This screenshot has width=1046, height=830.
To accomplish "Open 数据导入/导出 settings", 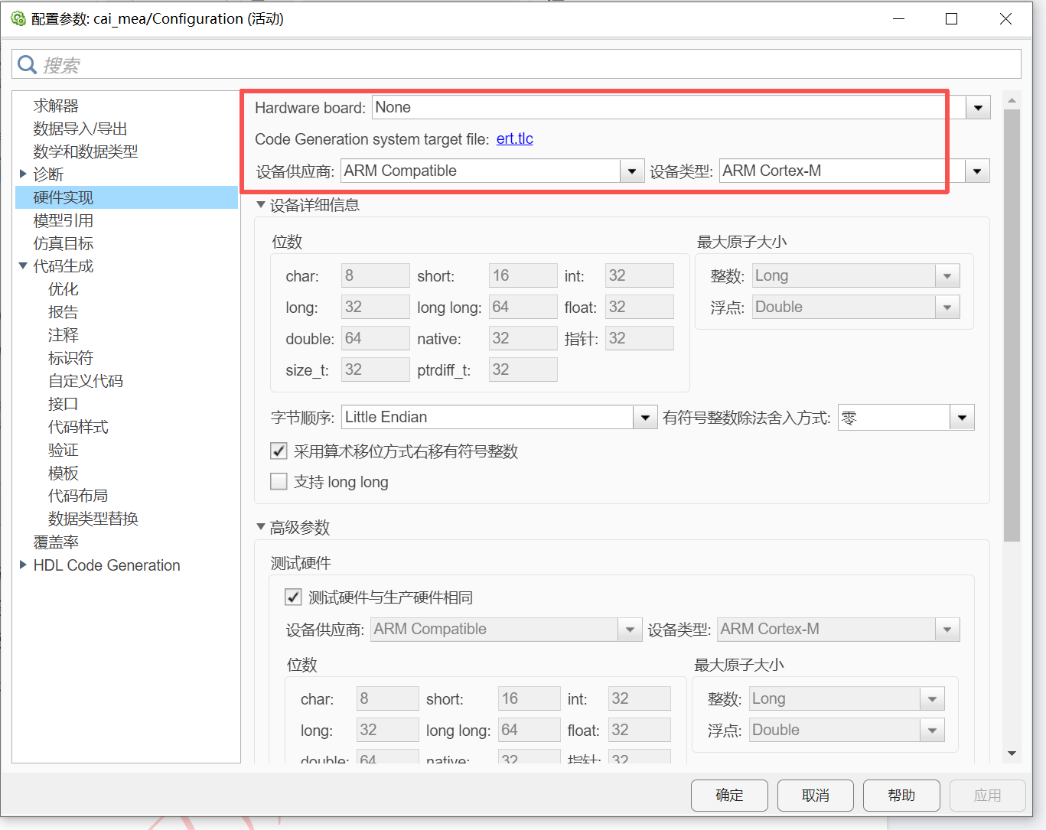I will tap(80, 129).
